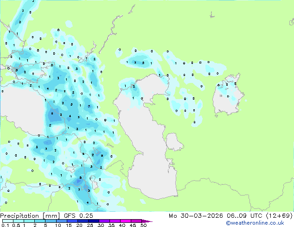Select the 5–10 mm legend color
The height and width of the screenshot is (227, 294).
(x=51, y=221)
